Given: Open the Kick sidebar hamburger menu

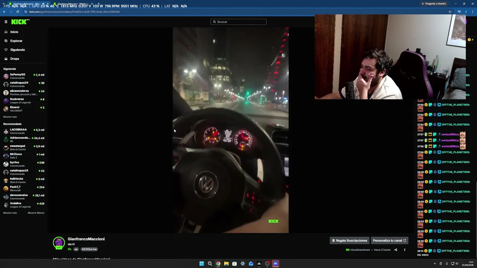Looking at the screenshot, I should coord(6,22).
